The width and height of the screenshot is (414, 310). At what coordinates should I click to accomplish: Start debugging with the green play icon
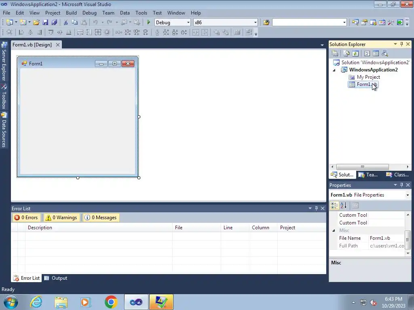(148, 23)
